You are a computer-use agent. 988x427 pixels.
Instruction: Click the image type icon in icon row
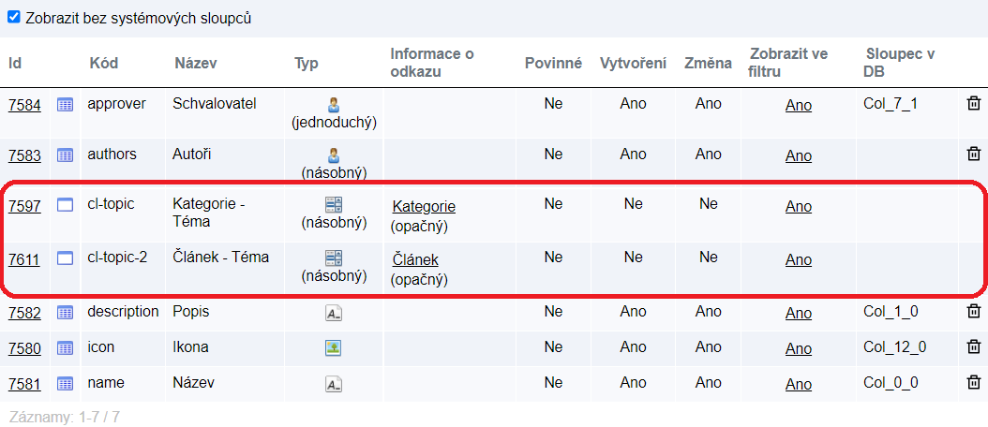click(x=333, y=348)
